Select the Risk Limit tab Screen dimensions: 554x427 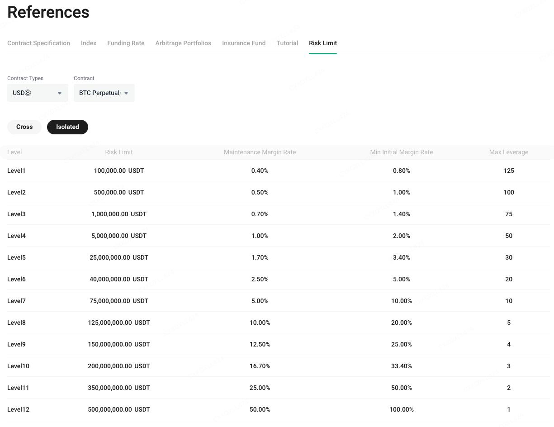coord(323,43)
